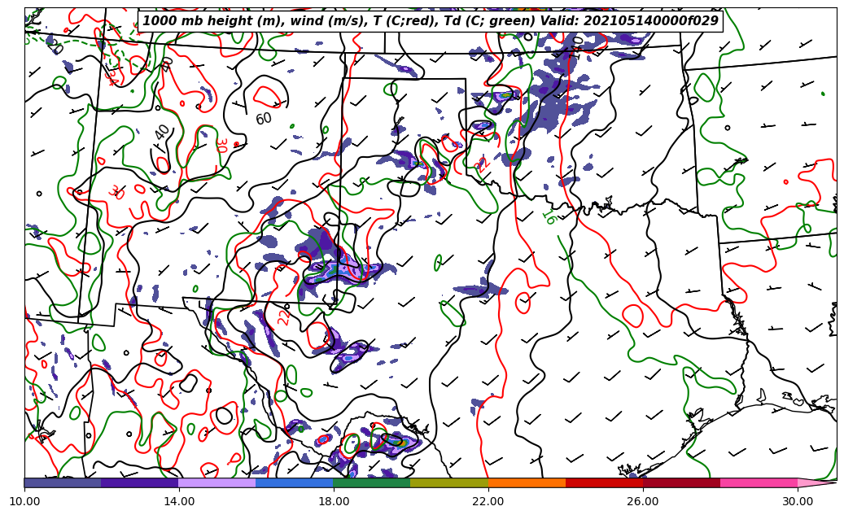Screen dimensions: 844x515
Task: Pick the indigo 12–14 colorbar segment
Action: tap(140, 482)
